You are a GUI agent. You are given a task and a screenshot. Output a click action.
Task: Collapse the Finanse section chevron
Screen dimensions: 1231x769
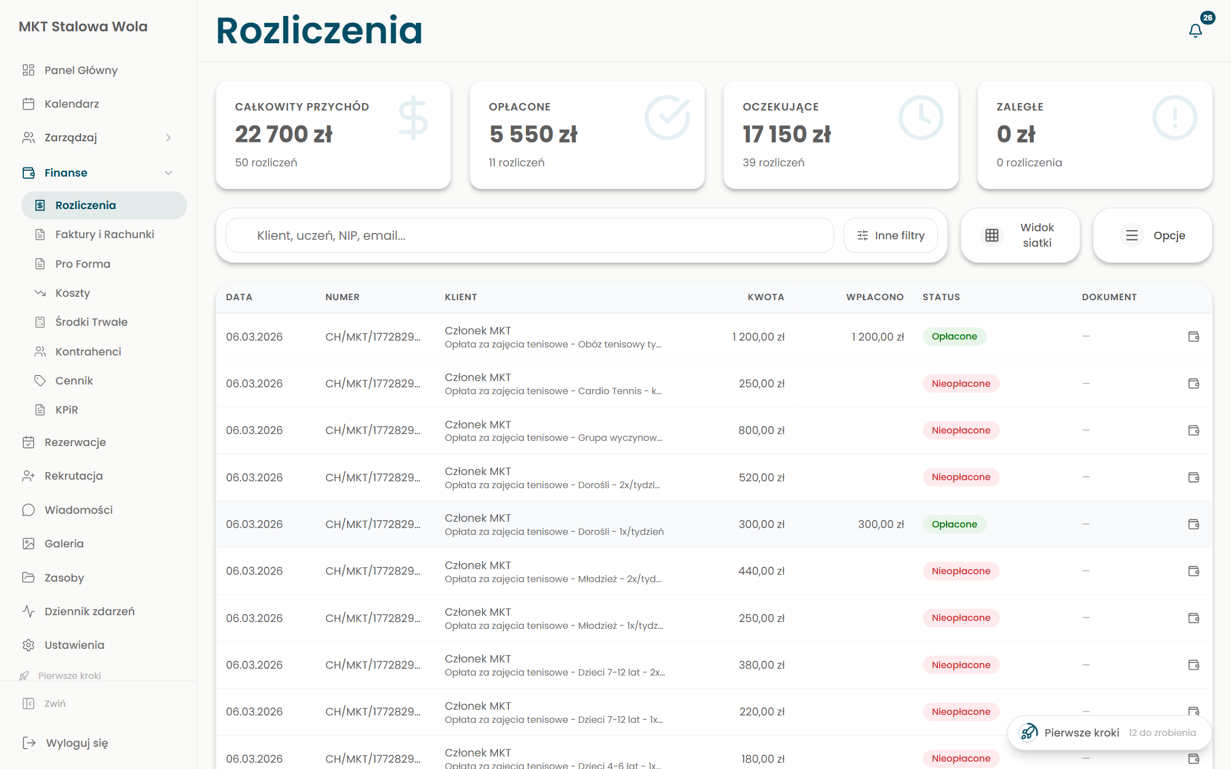click(x=168, y=173)
